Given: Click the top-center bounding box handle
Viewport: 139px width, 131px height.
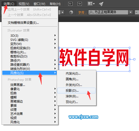Looking at the screenshot, I should coord(94,48).
